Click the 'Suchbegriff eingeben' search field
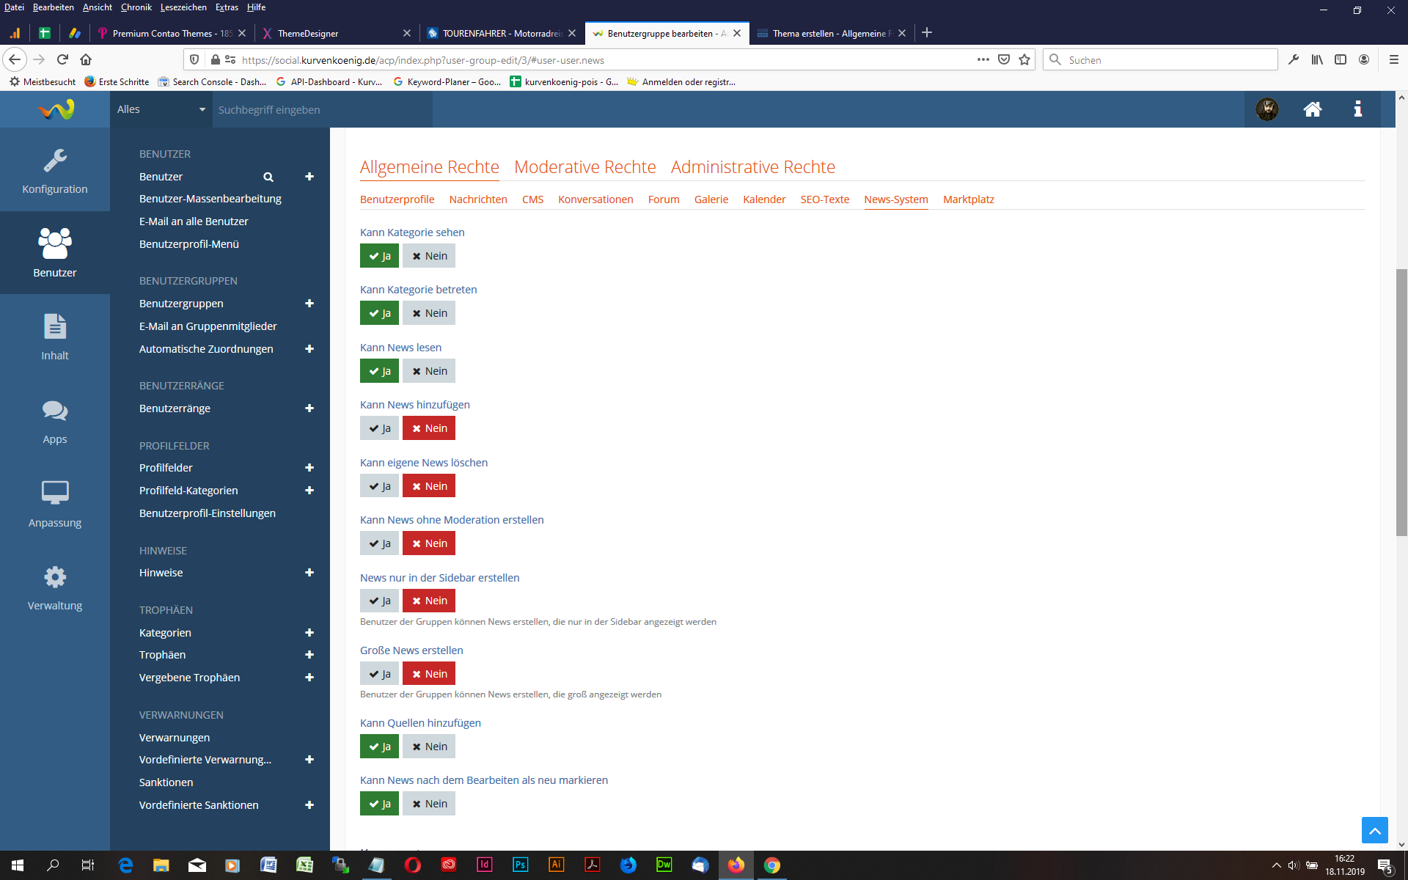1408x880 pixels. click(x=323, y=109)
